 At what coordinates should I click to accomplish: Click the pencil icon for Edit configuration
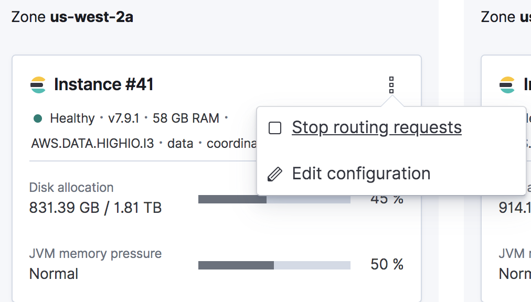(275, 174)
